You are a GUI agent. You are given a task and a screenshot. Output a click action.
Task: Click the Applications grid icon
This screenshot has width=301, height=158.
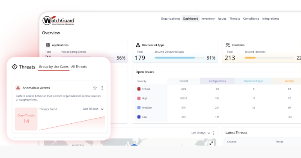pyautogui.click(x=48, y=45)
